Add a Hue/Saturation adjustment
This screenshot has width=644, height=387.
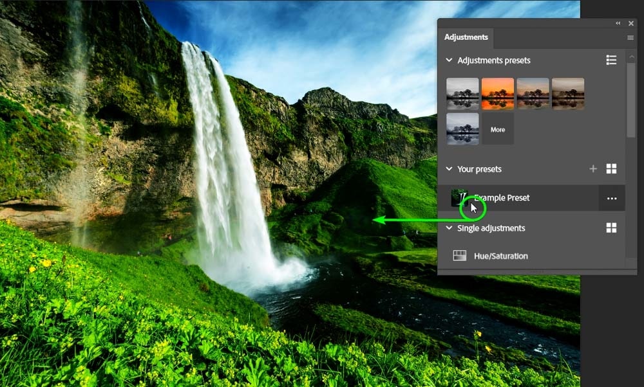(x=500, y=256)
